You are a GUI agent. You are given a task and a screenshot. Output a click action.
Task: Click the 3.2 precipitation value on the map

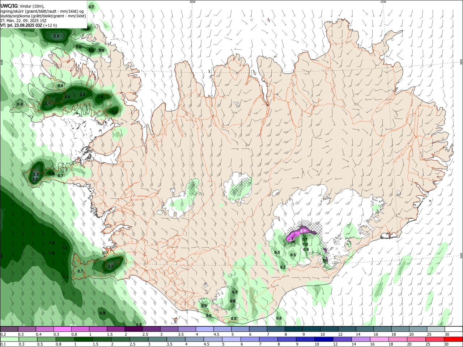(x=35, y=179)
